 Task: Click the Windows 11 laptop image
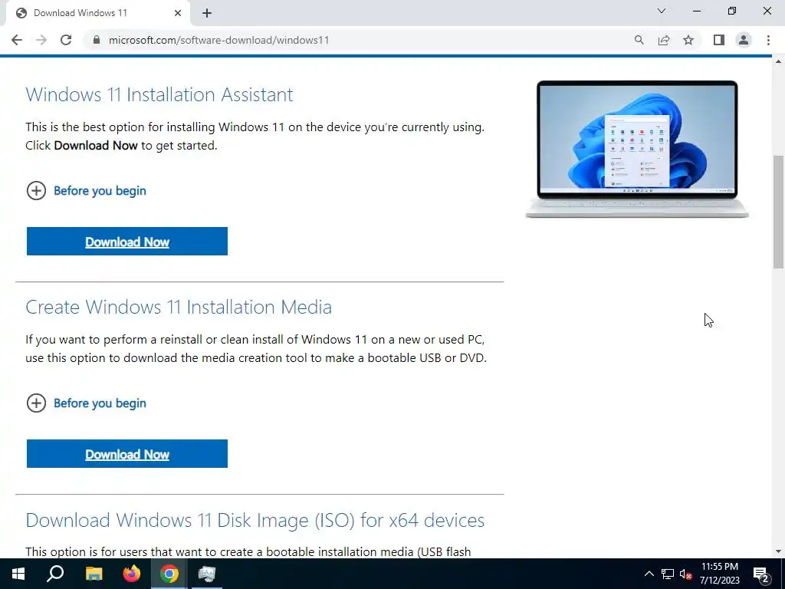(x=637, y=149)
